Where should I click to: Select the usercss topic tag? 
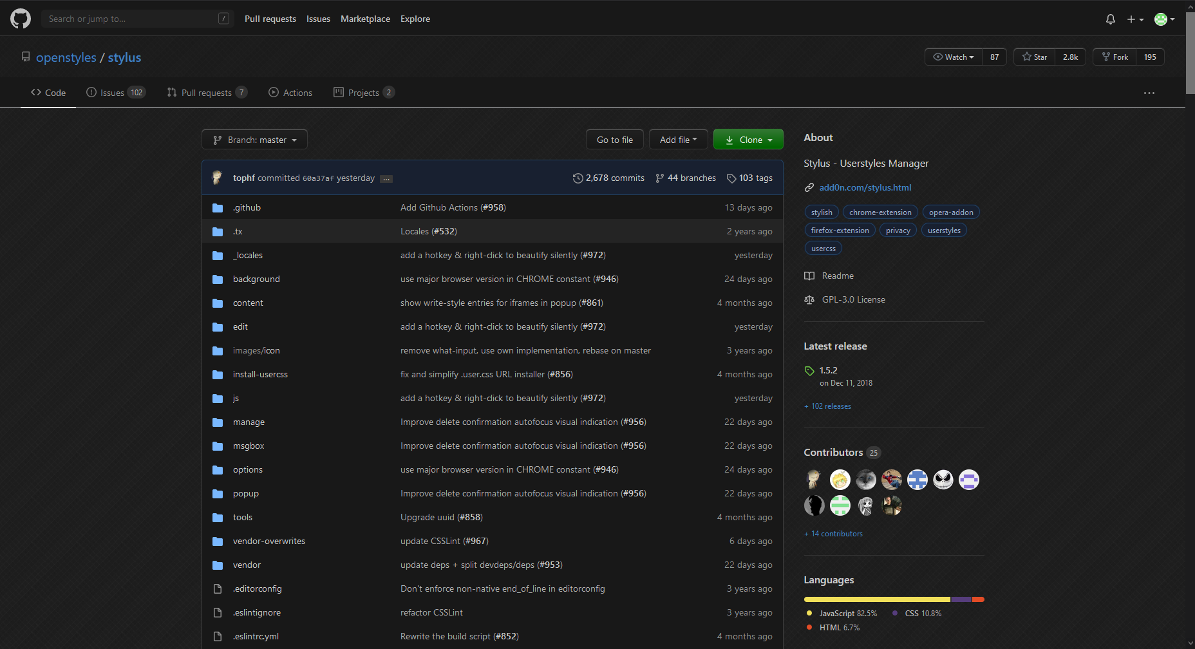[823, 248]
